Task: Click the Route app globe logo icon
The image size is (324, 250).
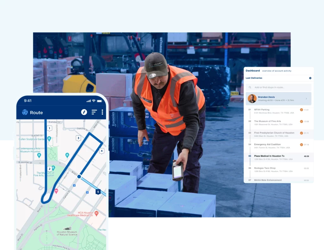Action: (x=25, y=112)
